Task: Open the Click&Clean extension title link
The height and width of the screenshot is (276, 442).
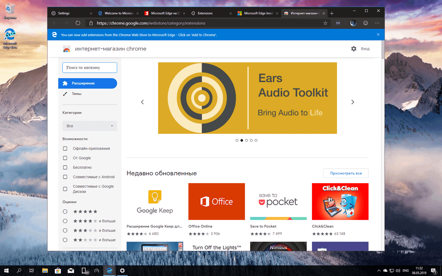Action: (323, 226)
